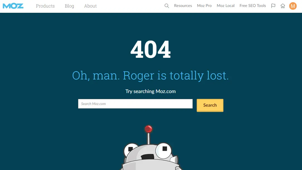This screenshot has height=170, width=302.
Task: Open the Resources link
Action: (x=183, y=6)
